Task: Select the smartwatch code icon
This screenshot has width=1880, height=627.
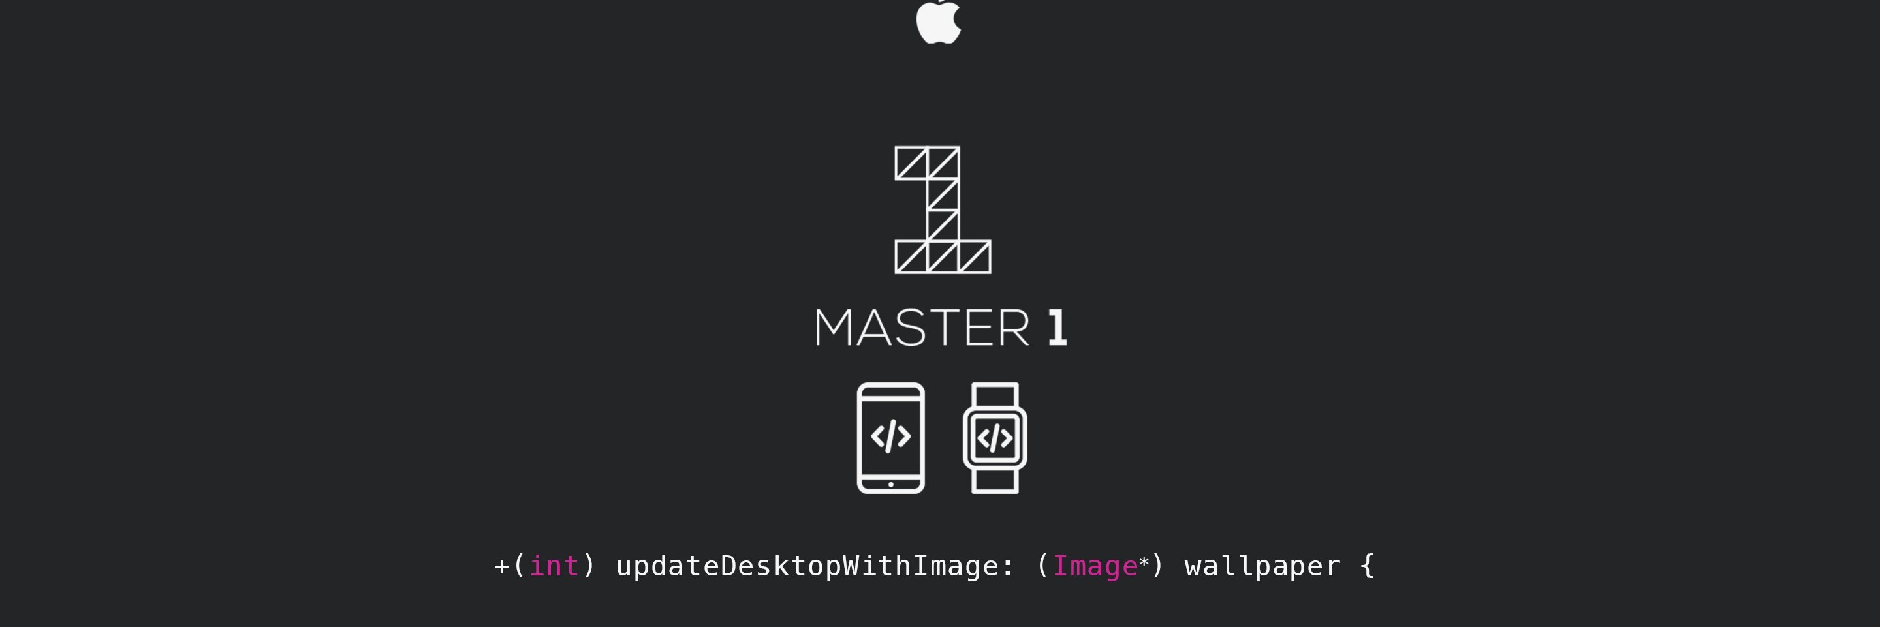Action: coord(995,438)
